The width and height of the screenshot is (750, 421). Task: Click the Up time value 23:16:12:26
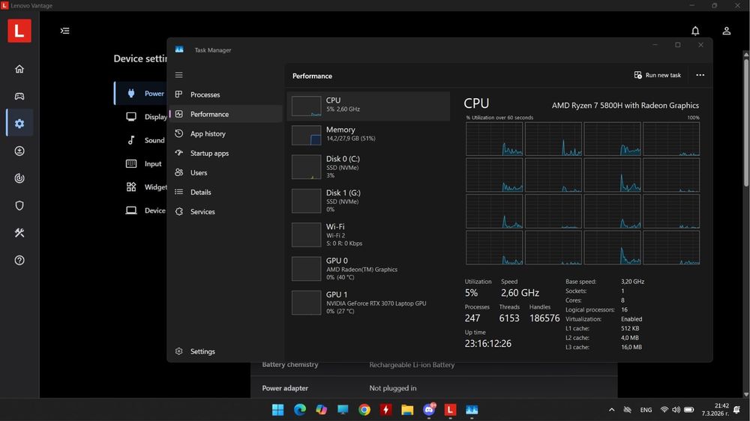[x=488, y=344]
